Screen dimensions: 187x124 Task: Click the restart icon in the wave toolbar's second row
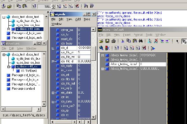(117, 48)
